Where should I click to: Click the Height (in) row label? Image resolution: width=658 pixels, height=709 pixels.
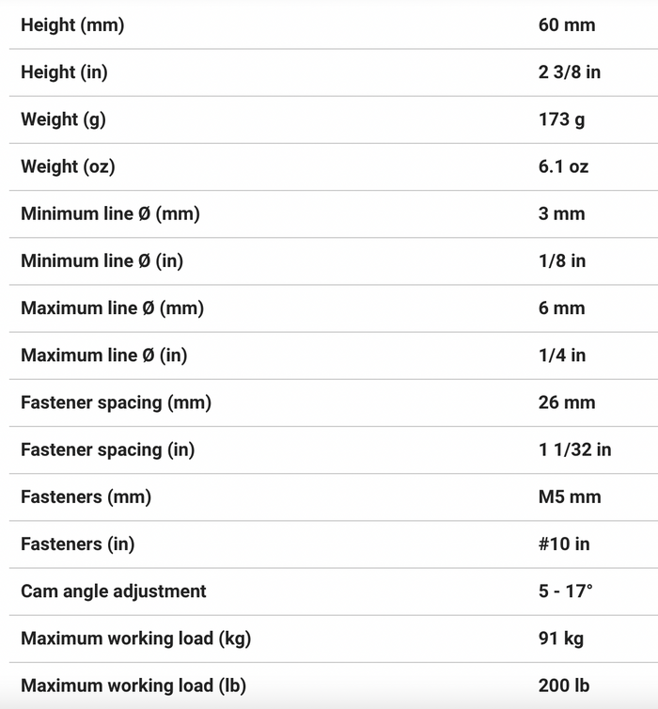pyautogui.click(x=64, y=72)
